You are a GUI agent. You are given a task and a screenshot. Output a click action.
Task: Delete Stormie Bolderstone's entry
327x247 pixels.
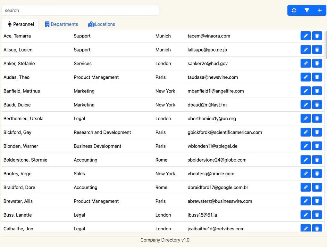click(317, 160)
